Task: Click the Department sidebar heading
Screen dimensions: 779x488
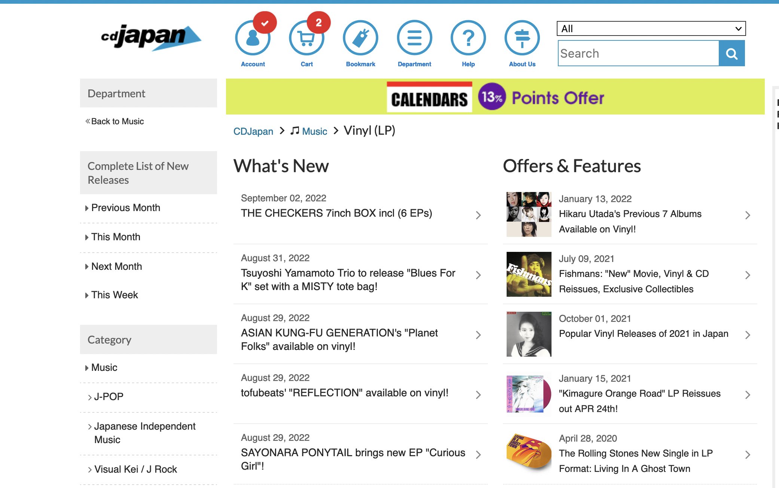Action: [149, 93]
